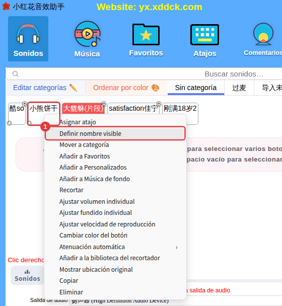Play the 酷so sound button
This screenshot has height=306, width=282.
pyautogui.click(x=17, y=114)
